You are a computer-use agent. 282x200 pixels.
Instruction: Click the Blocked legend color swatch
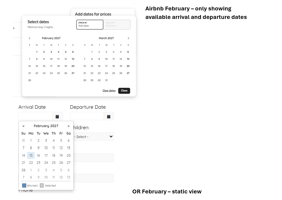coord(24,185)
